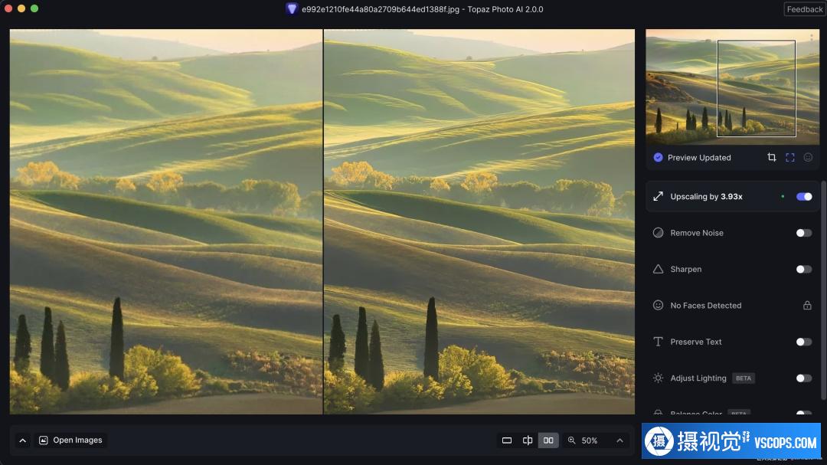
Task: Click the zoom magnifier icon
Action: tap(572, 440)
